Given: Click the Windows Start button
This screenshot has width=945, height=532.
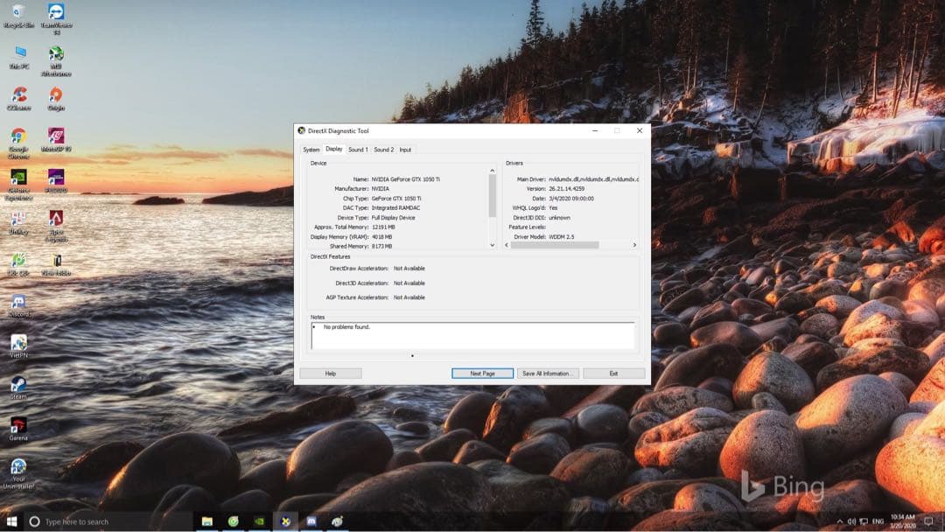Looking at the screenshot, I should 11,521.
